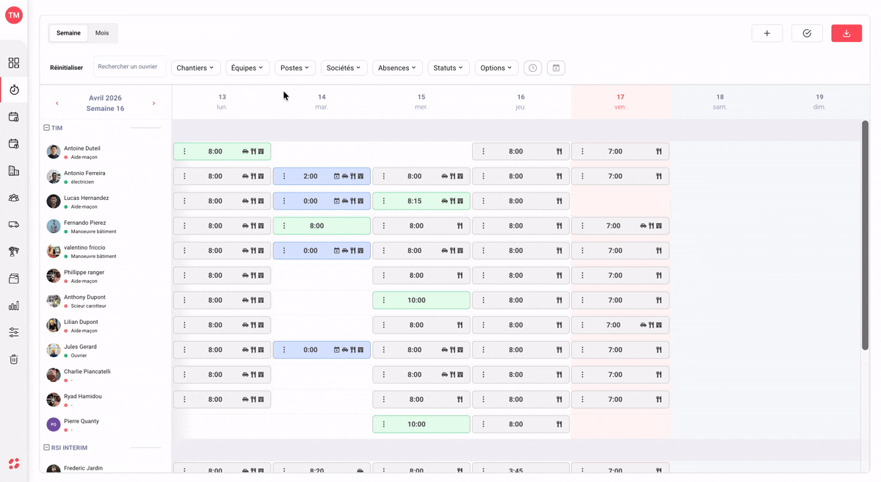Open the Absences dropdown filter

click(397, 68)
